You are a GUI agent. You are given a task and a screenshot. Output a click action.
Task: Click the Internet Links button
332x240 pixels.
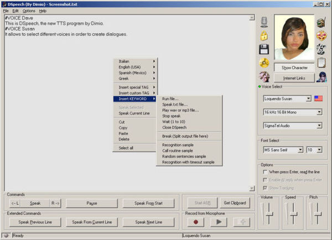(x=294, y=78)
